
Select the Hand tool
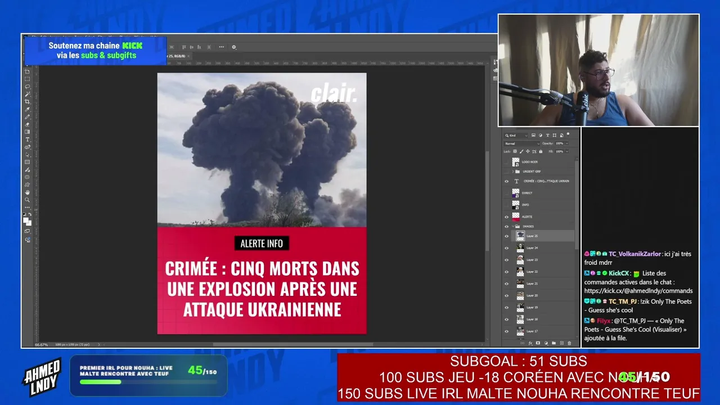(27, 192)
